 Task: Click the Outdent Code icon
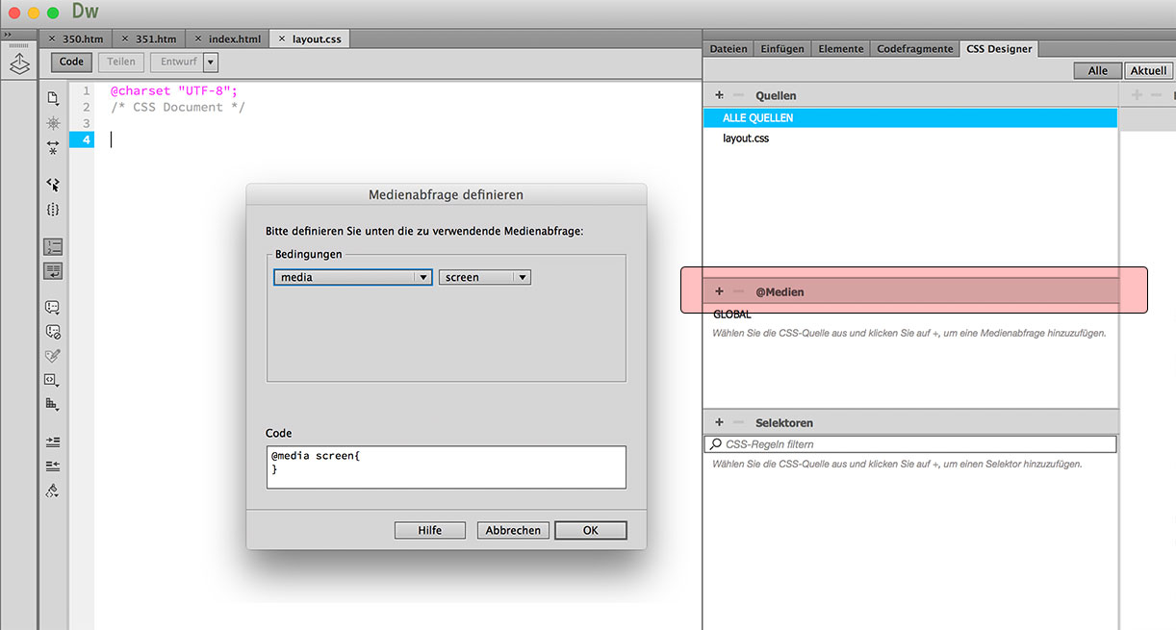click(x=53, y=466)
